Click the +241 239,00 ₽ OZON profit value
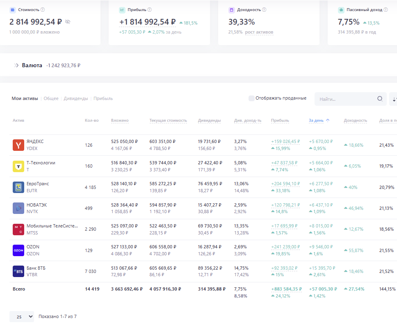Screen dimensions: 397x325 [x=285, y=247]
